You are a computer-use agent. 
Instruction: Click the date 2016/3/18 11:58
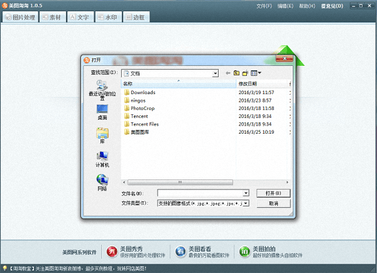[256, 109]
